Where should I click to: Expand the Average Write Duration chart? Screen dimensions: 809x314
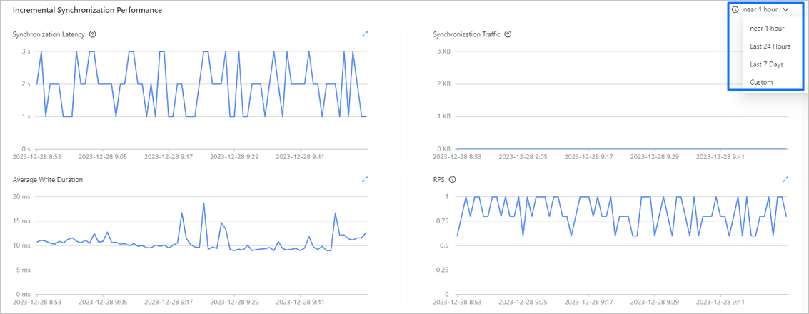(x=365, y=179)
